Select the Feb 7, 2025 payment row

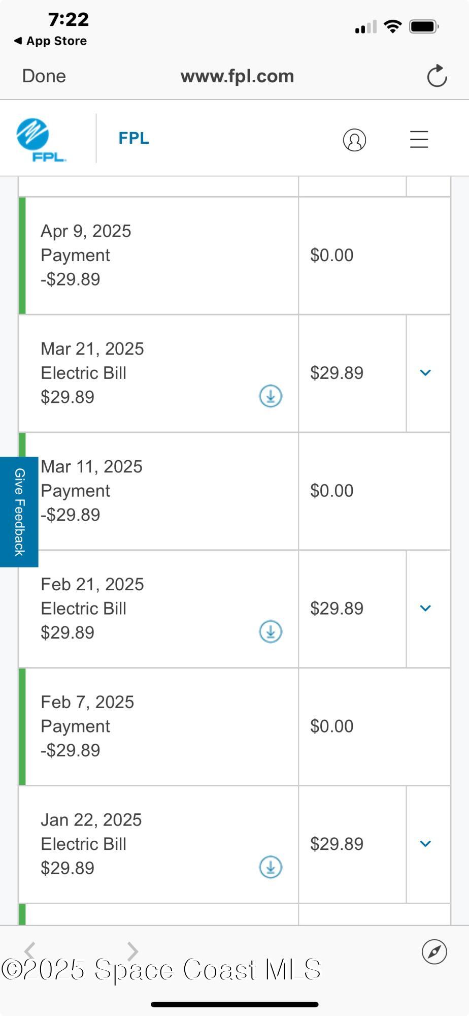pos(158,726)
